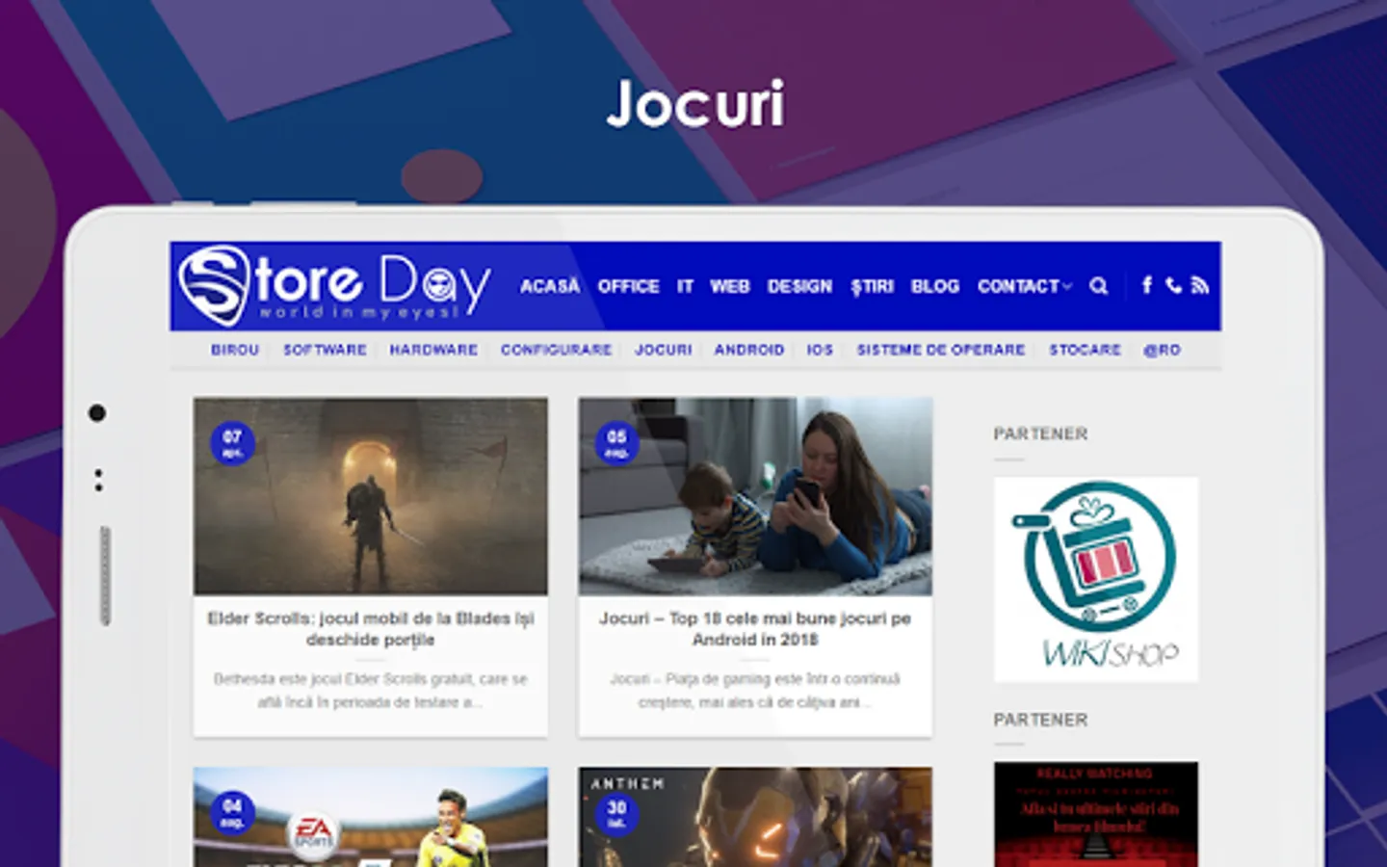The width and height of the screenshot is (1387, 867).
Task: Open the CONFIGURARE category link
Action: coord(556,350)
